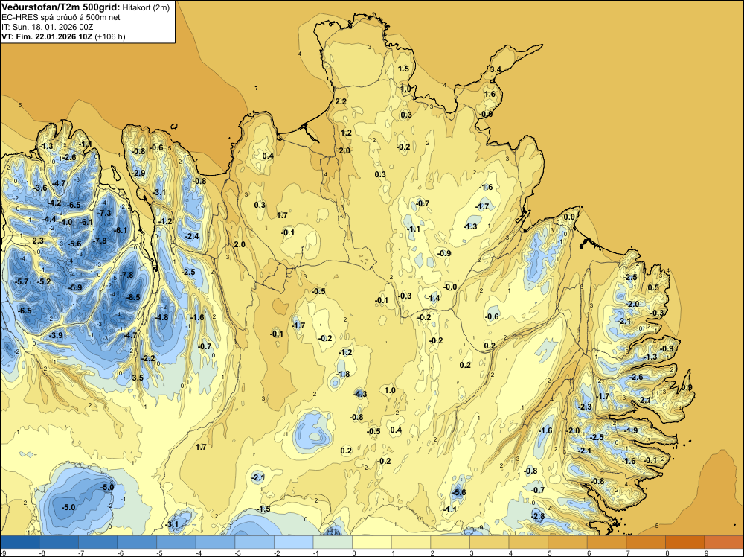The image size is (744, 557).
Task: Click the temperature value "-2.8"
Action: (x=538, y=516)
